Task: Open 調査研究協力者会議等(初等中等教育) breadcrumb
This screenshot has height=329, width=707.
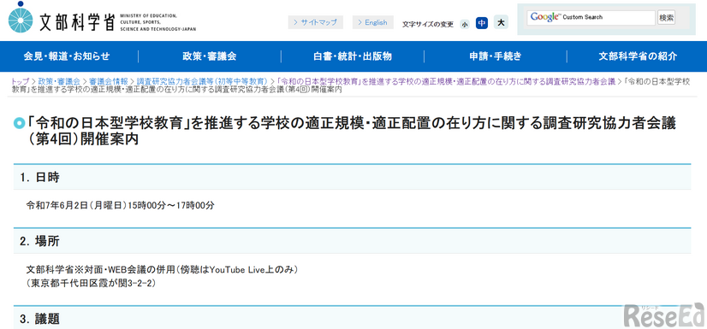Action: click(202, 81)
